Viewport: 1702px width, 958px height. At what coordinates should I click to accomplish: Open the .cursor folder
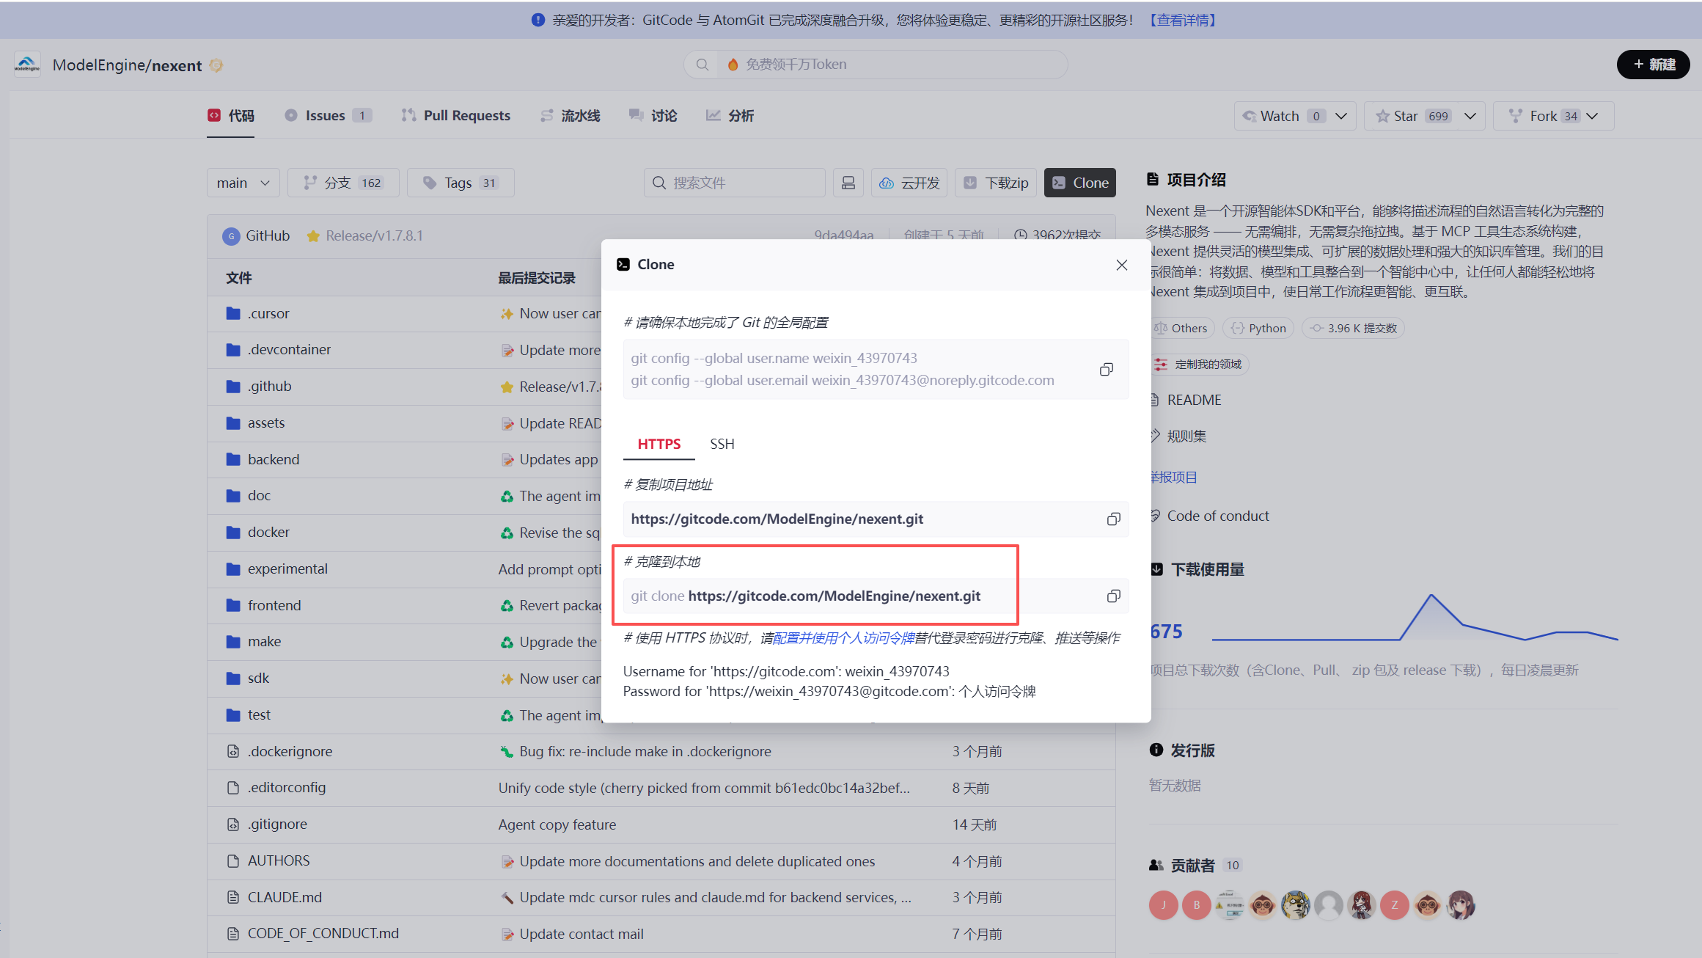pyautogui.click(x=268, y=314)
